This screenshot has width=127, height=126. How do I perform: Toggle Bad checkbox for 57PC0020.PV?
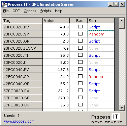pos(80,91)
